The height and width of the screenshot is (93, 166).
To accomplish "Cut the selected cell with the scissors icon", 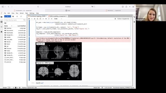I will click(34, 19).
